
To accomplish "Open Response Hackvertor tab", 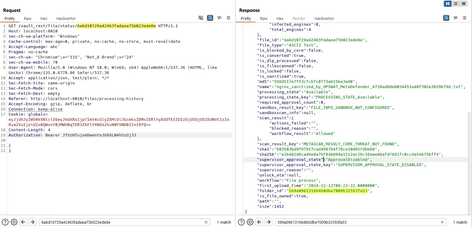I will pyautogui.click(x=324, y=19).
